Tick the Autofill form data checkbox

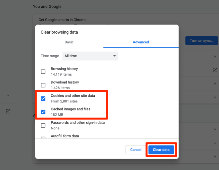(43, 138)
